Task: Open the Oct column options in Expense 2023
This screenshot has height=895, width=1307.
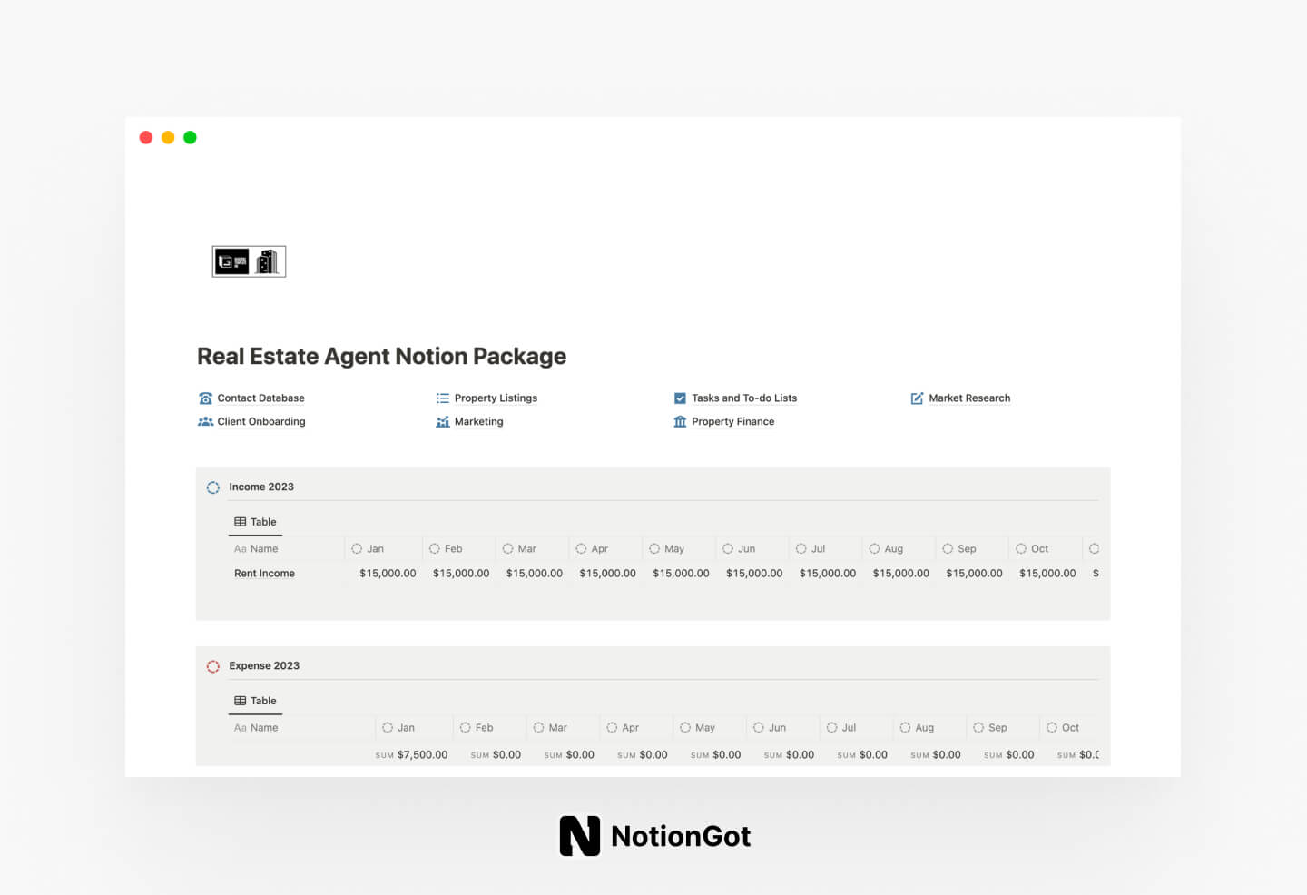Action: (1068, 727)
